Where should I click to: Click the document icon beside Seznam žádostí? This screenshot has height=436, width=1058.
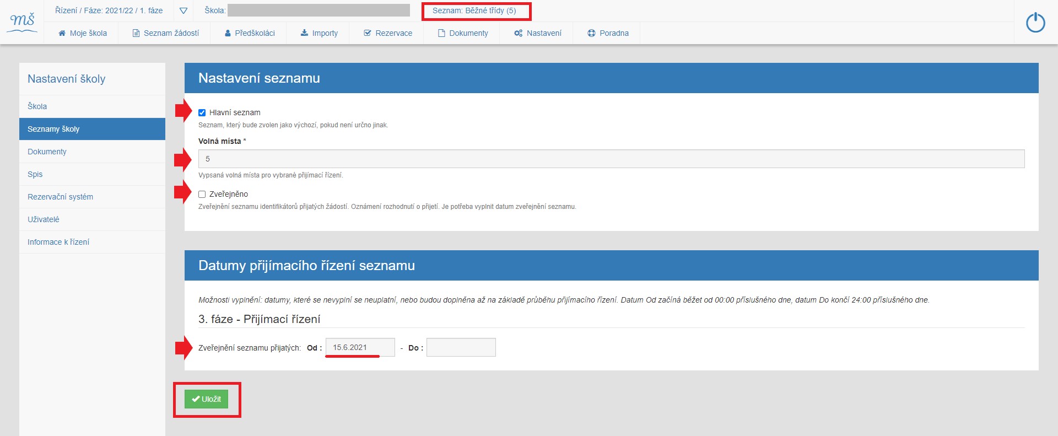136,33
